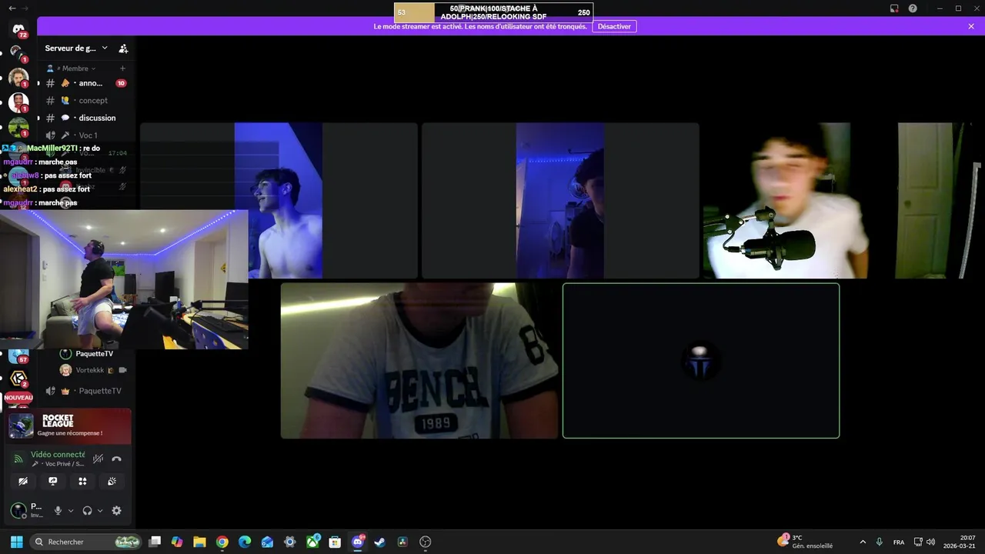
Task: Toggle camera on or off
Action: point(23,481)
